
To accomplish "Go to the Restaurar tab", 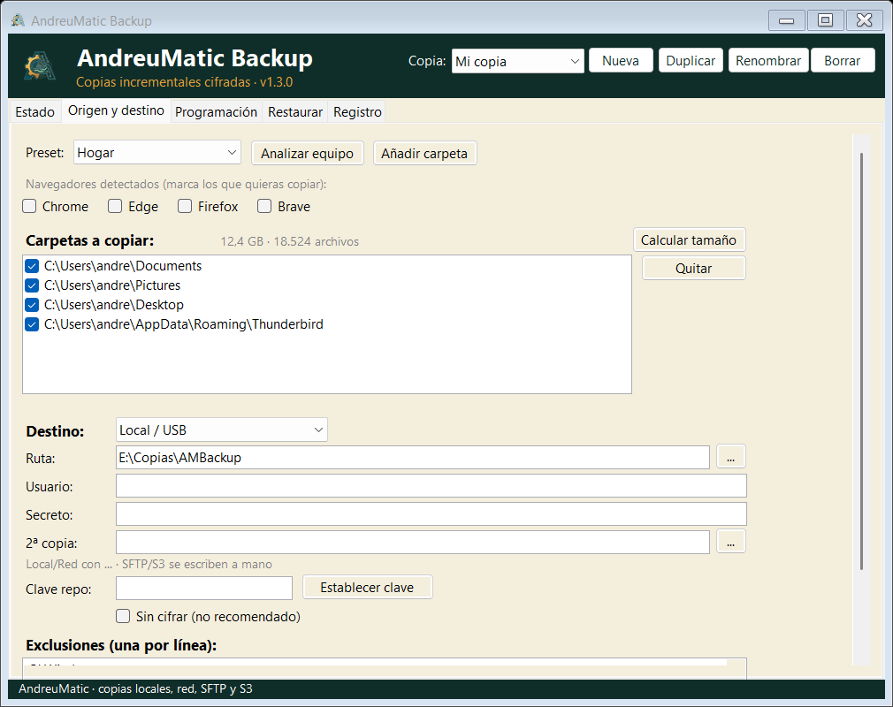I will tap(295, 111).
